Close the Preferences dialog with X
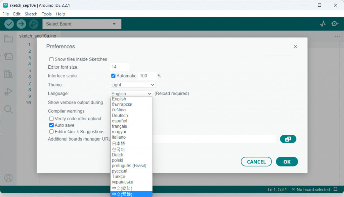 295,47
